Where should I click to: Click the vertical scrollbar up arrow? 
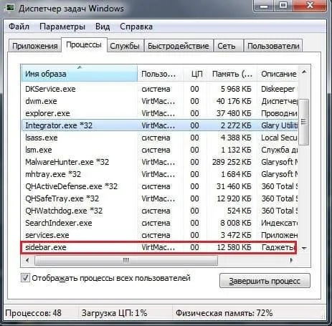304,72
